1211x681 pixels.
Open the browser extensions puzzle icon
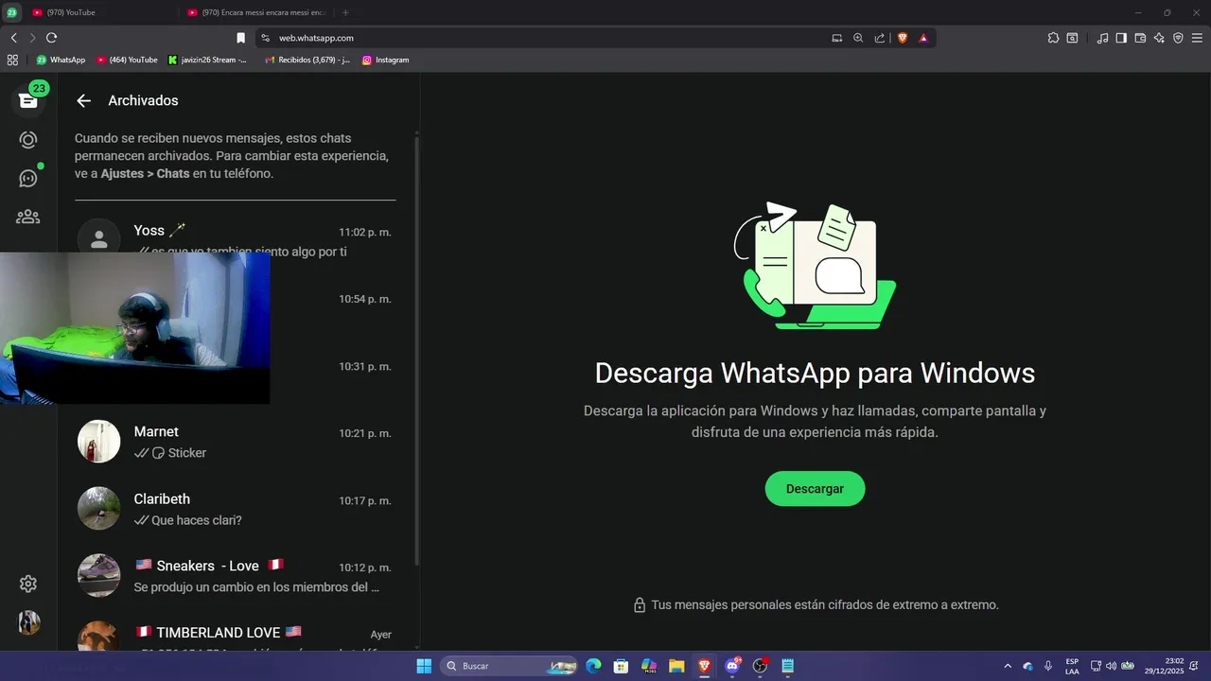pyautogui.click(x=1053, y=38)
